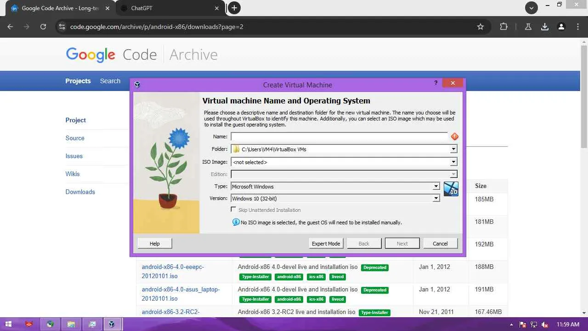Select Issues in the project sidebar
Screen dimensions: 588x331
(74, 156)
